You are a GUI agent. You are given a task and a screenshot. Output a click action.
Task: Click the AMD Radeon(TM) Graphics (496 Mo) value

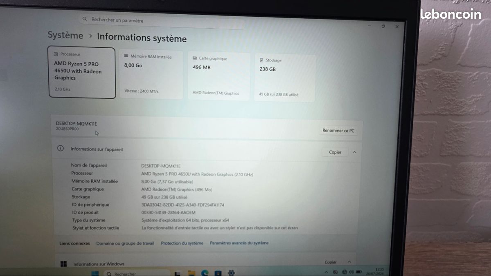[177, 189]
